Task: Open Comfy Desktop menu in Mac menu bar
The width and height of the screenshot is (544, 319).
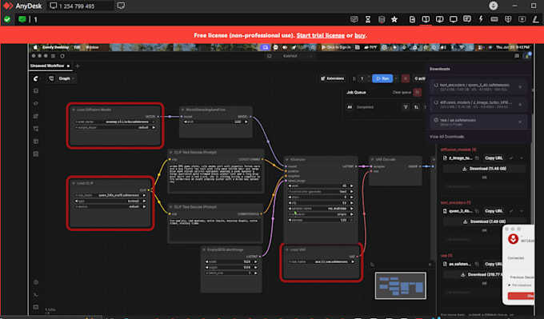Action: point(55,47)
